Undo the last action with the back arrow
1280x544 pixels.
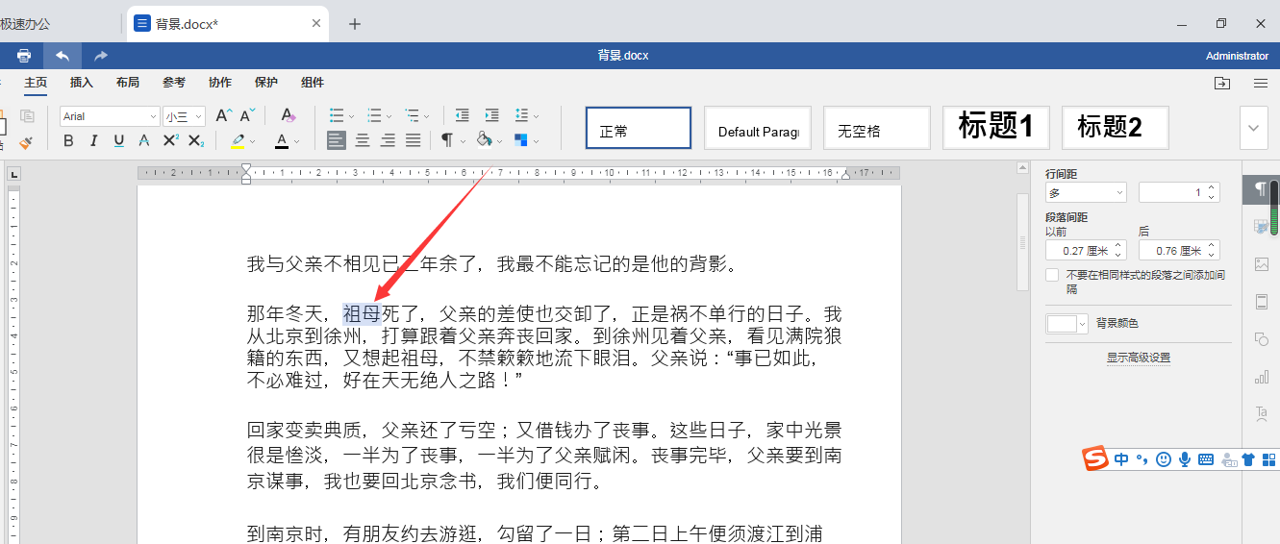click(x=63, y=56)
